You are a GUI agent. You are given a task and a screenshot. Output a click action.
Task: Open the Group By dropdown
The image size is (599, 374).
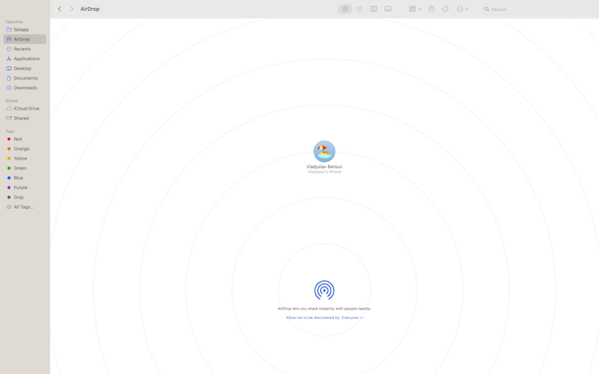click(415, 9)
